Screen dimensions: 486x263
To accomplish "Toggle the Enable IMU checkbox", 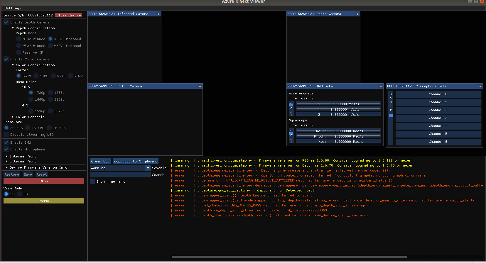I will coord(6,142).
